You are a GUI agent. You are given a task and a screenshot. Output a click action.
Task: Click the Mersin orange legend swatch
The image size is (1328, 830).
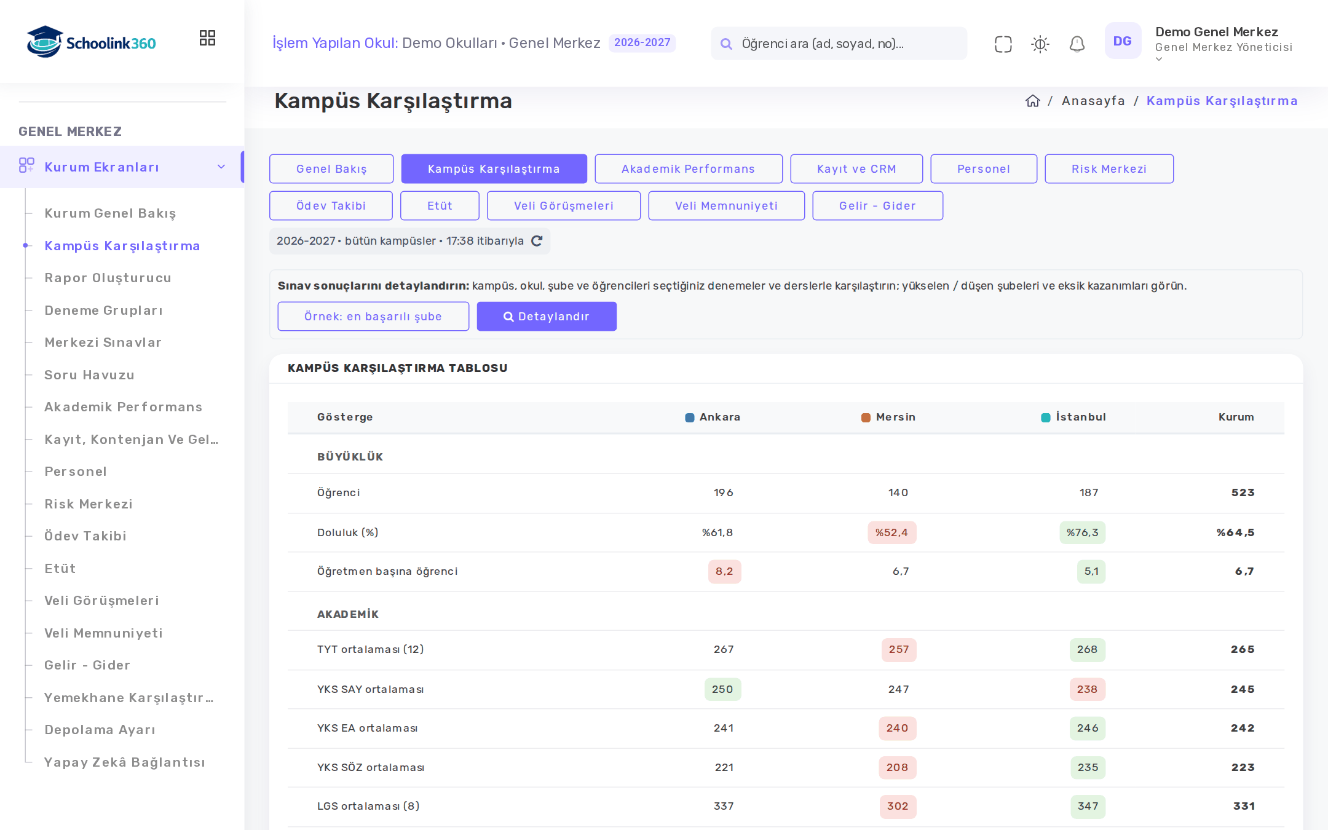pyautogui.click(x=866, y=417)
